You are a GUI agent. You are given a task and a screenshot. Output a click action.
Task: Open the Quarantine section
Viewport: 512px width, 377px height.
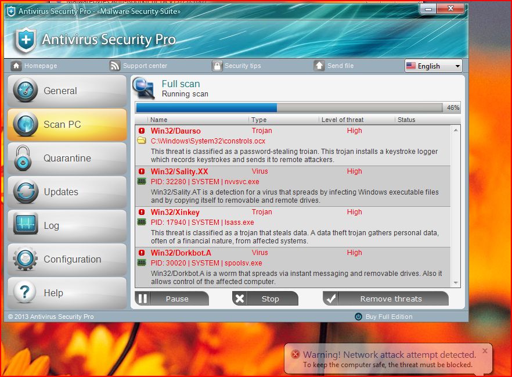(67, 158)
